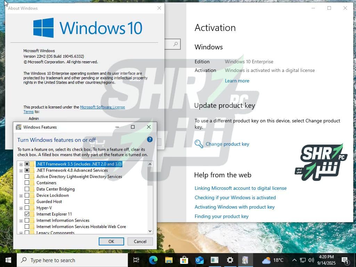Click the Task View taskbar icon
This screenshot has width=356, height=267.
coord(136,260)
